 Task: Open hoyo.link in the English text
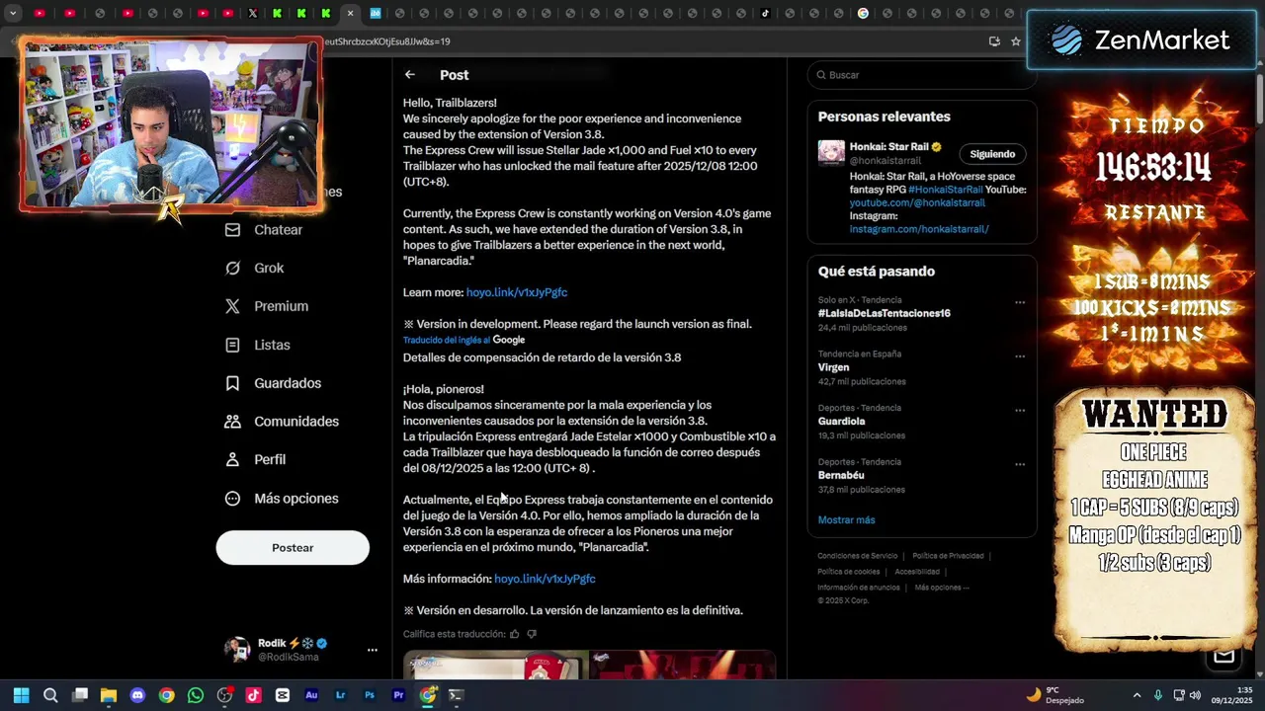[516, 292]
